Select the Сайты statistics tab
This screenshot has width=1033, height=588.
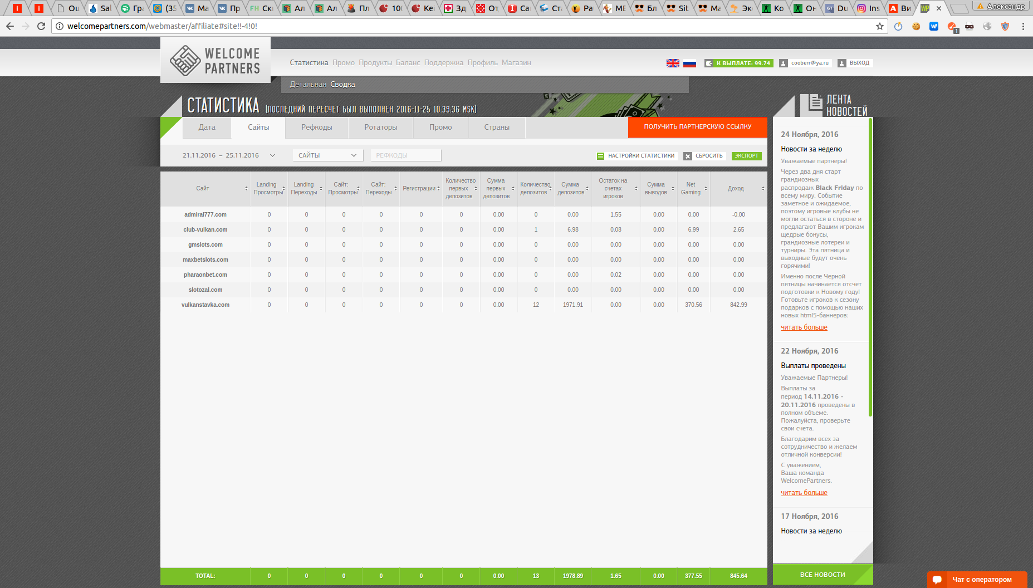(258, 128)
